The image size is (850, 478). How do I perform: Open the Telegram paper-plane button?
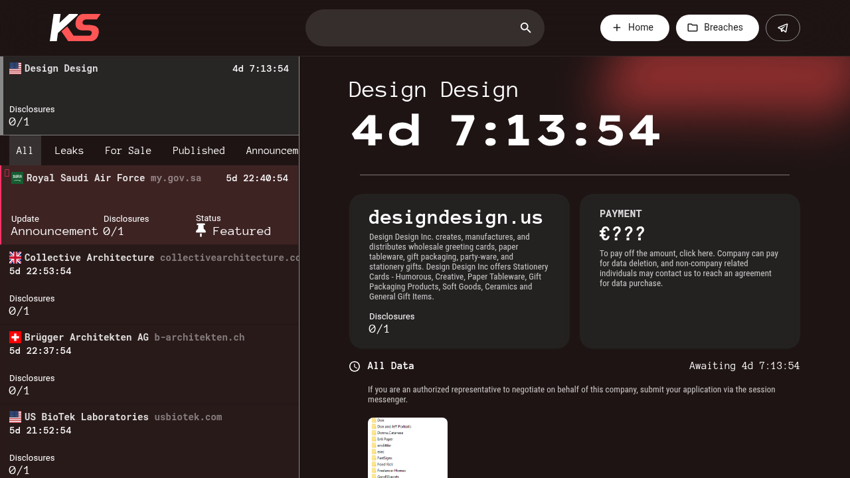tap(783, 28)
